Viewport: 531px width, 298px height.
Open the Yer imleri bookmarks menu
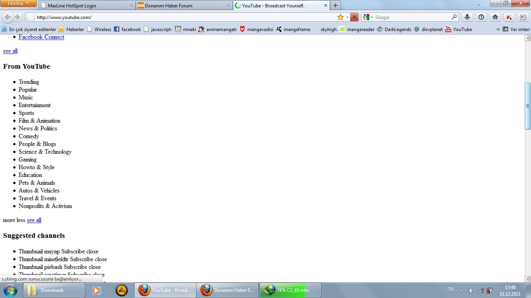point(516,29)
